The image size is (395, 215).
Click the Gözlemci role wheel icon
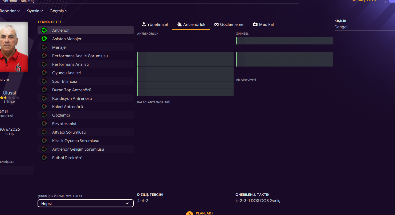[44, 115]
